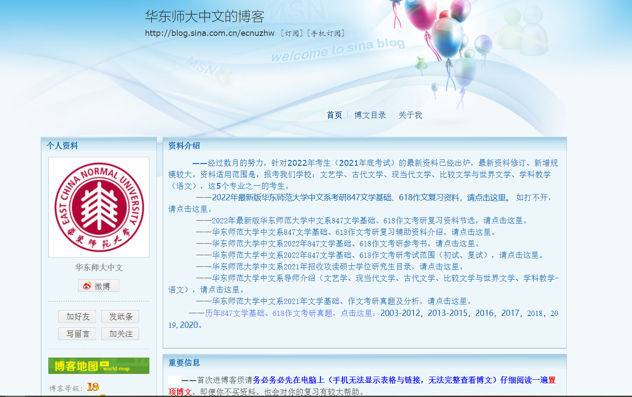Viewport: 632px width, 397px height.
Task: Click the 加关注 button
Action: point(120,334)
